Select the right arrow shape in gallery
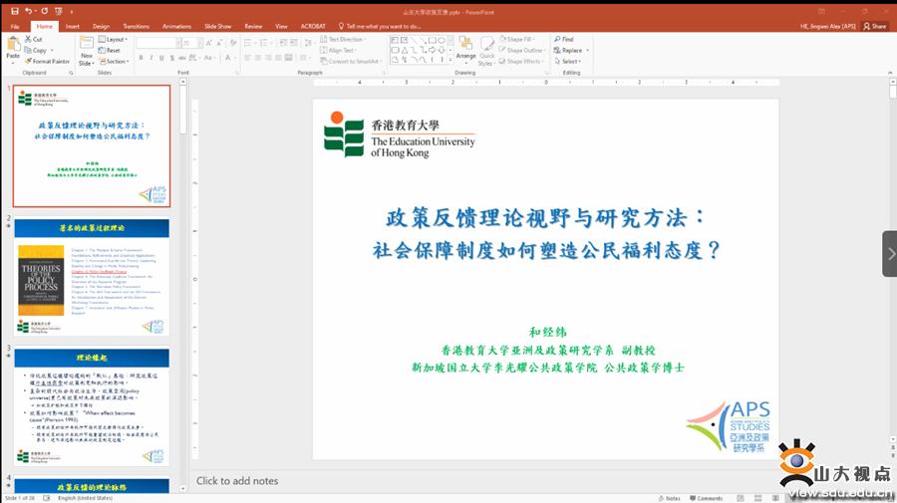The height and width of the screenshot is (503, 897). [432, 50]
